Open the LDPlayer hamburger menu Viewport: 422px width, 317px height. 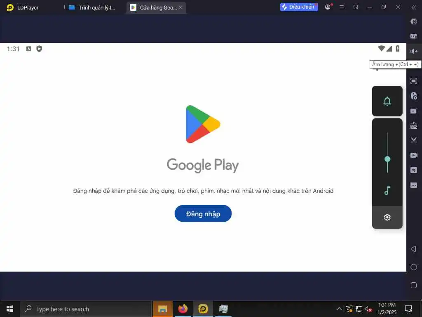pyautogui.click(x=342, y=7)
